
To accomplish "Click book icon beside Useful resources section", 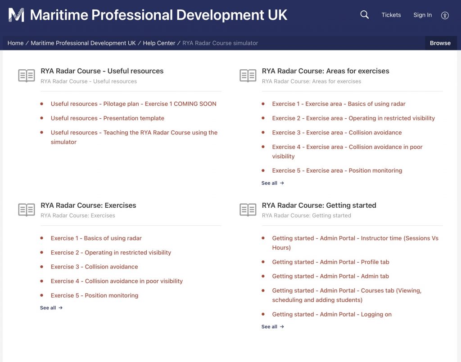I will point(27,76).
